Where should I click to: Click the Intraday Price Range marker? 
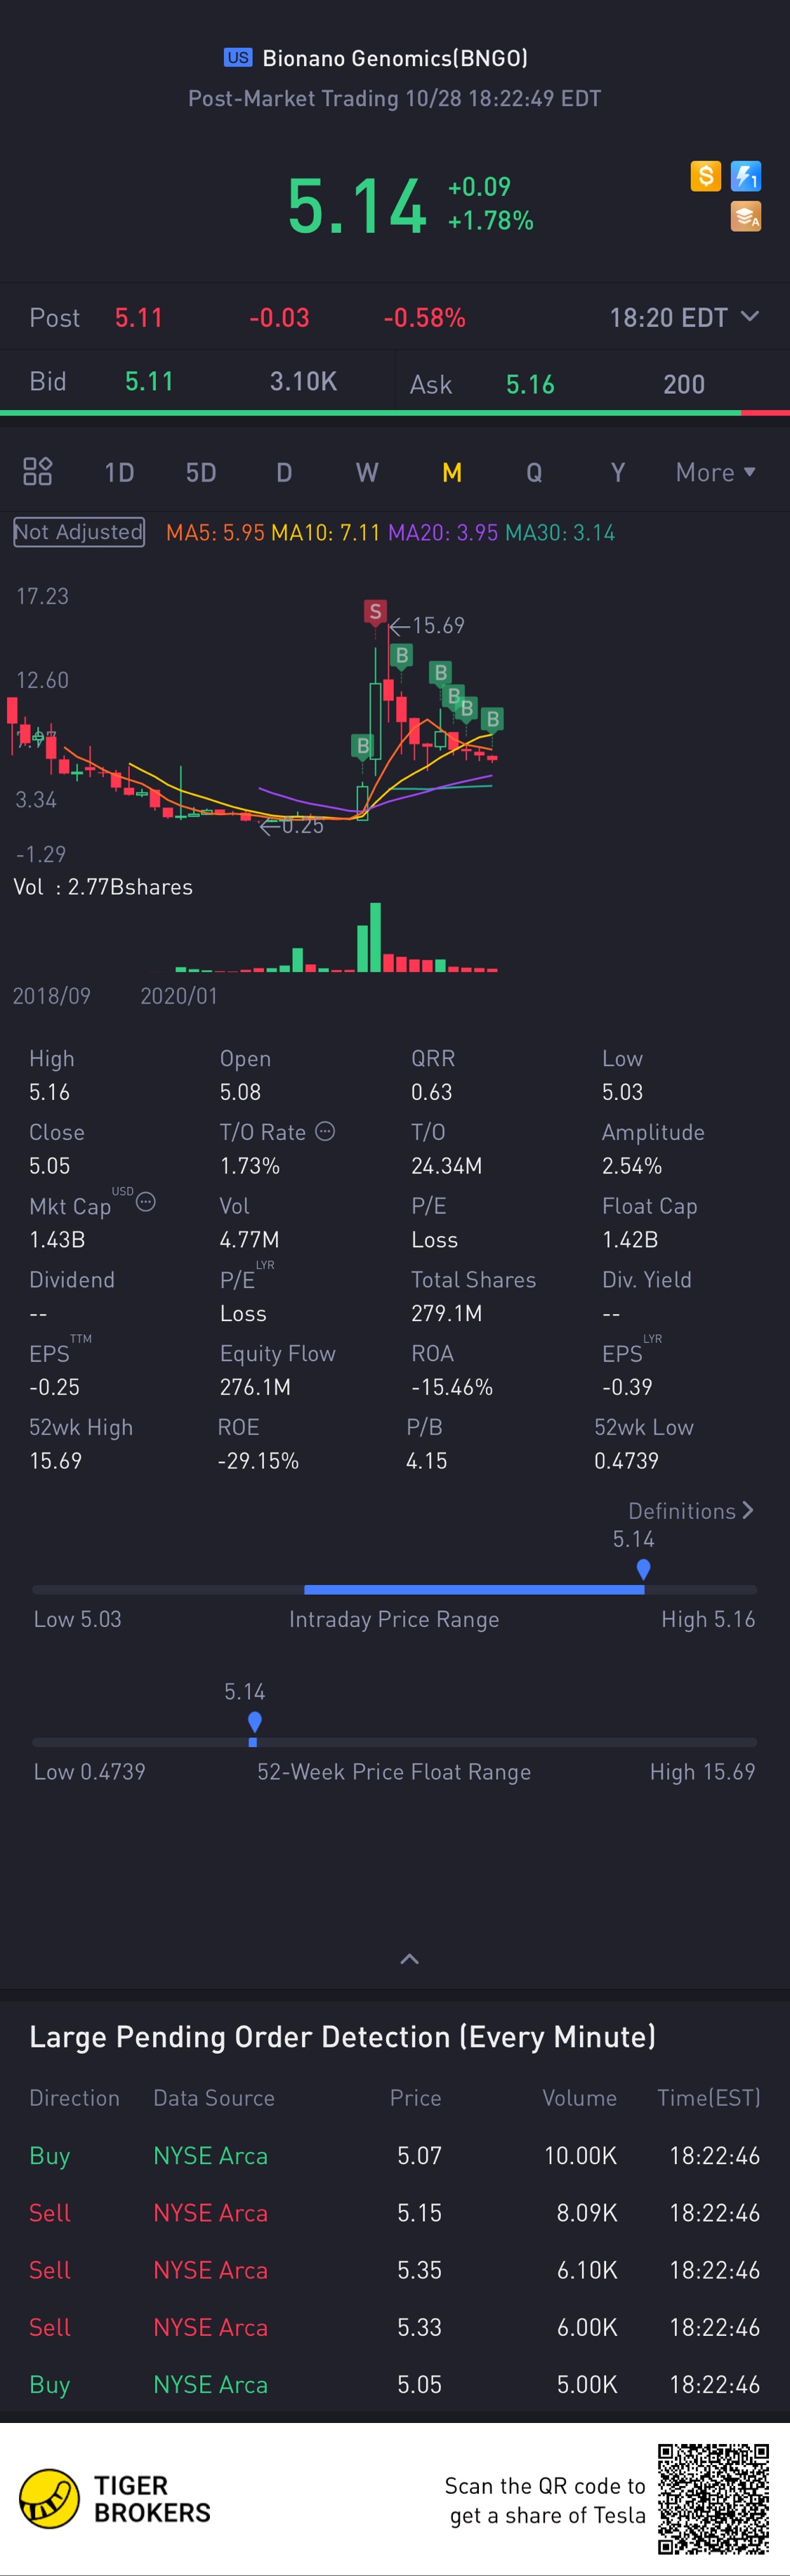[x=643, y=1569]
